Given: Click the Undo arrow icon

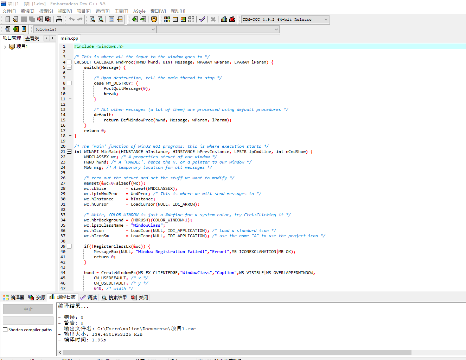Looking at the screenshot, I should click(72, 19).
